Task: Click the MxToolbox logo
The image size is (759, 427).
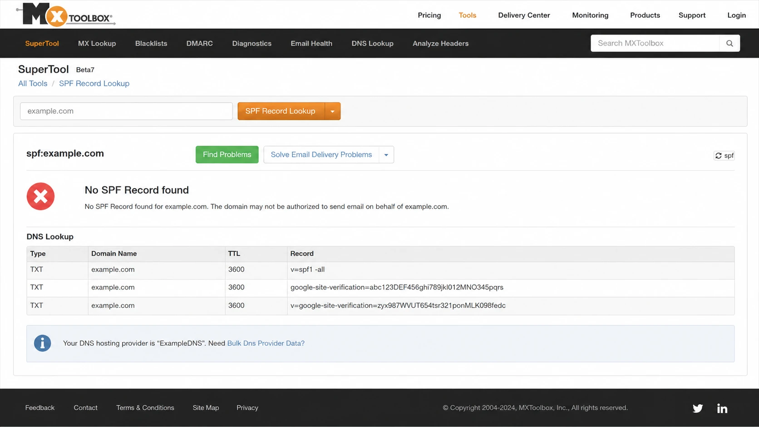Action: point(66,14)
